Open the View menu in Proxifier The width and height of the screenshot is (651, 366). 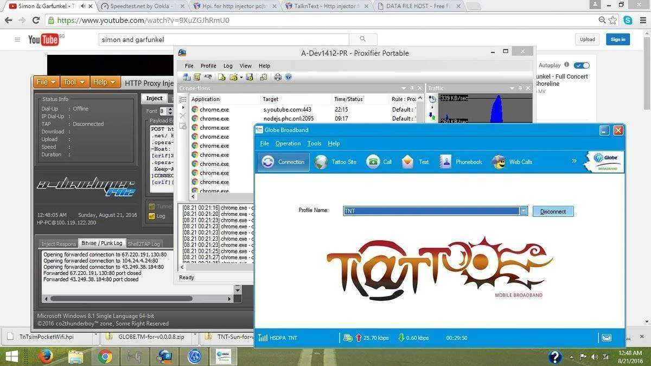coord(246,66)
